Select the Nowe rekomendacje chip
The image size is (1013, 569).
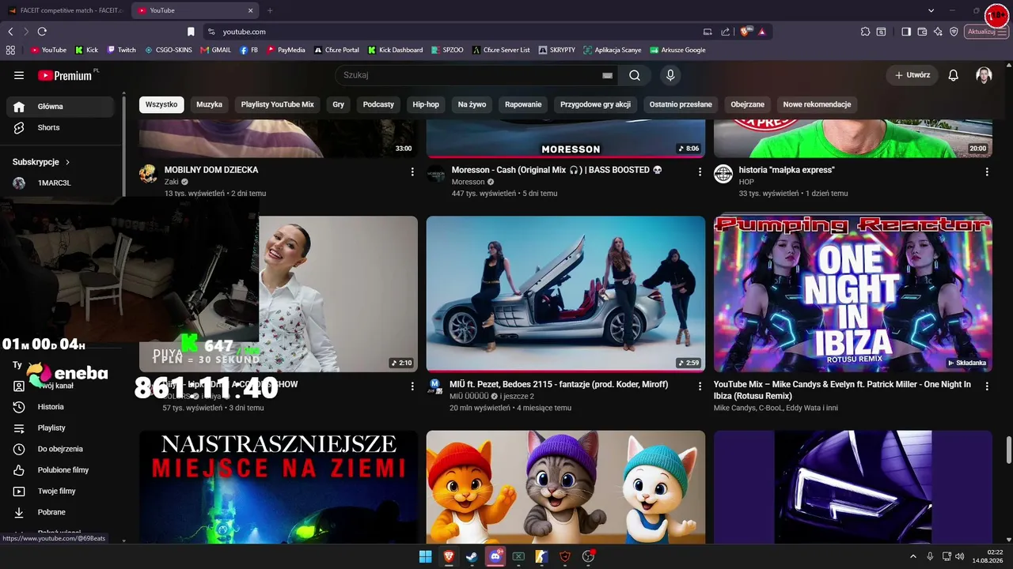pyautogui.click(x=817, y=104)
